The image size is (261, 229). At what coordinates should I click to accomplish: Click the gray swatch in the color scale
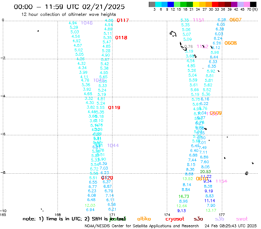coord(152,4)
